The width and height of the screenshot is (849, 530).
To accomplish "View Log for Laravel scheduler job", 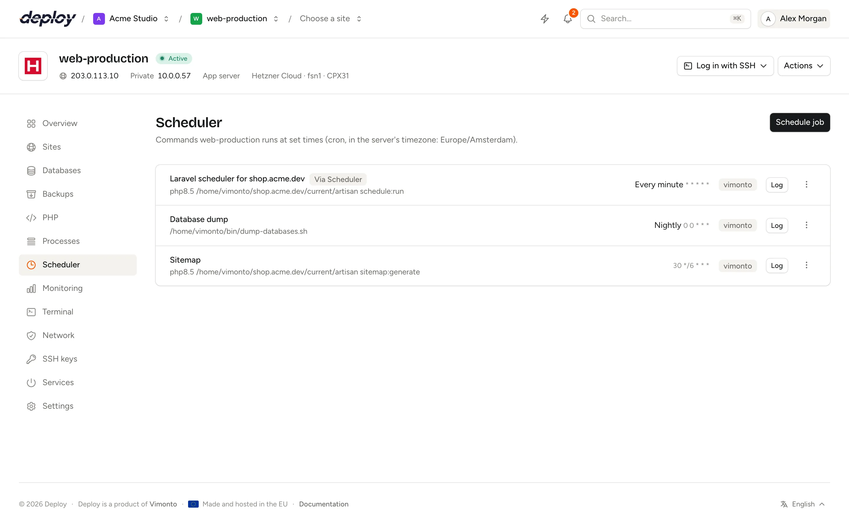I will [777, 185].
